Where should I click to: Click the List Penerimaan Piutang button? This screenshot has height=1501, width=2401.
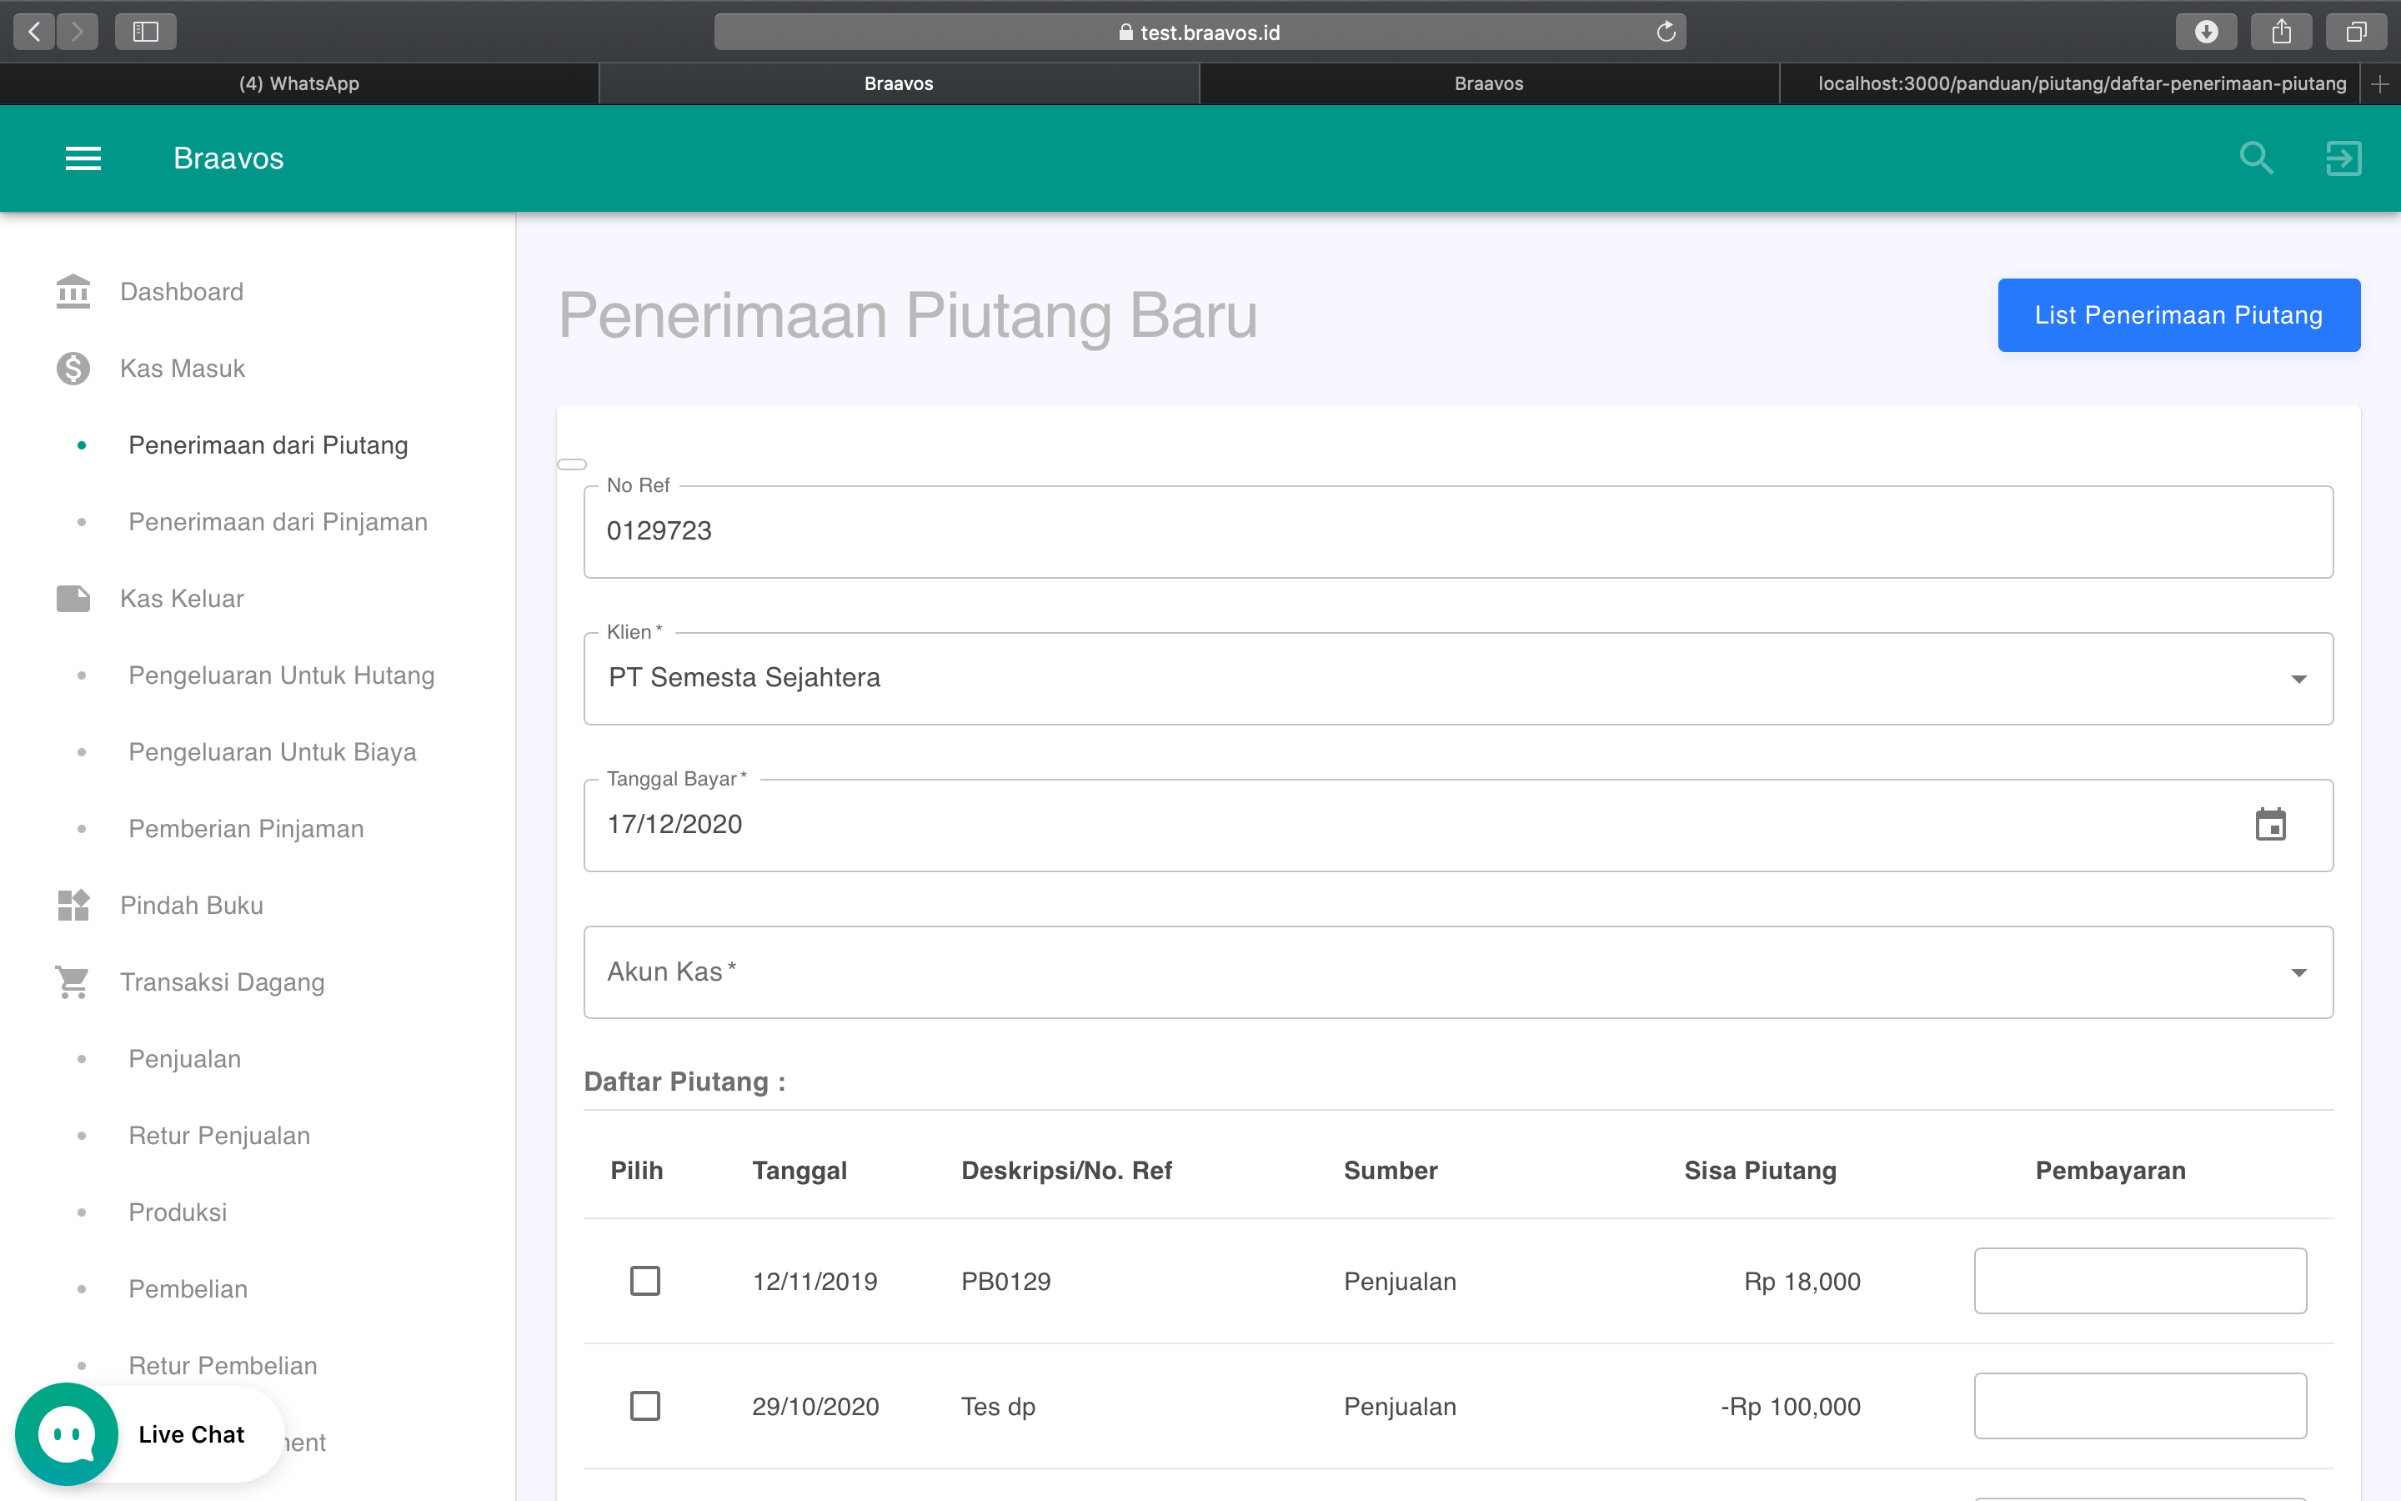pos(2178,314)
